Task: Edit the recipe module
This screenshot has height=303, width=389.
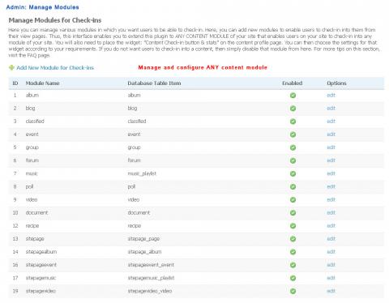Action: (331, 225)
